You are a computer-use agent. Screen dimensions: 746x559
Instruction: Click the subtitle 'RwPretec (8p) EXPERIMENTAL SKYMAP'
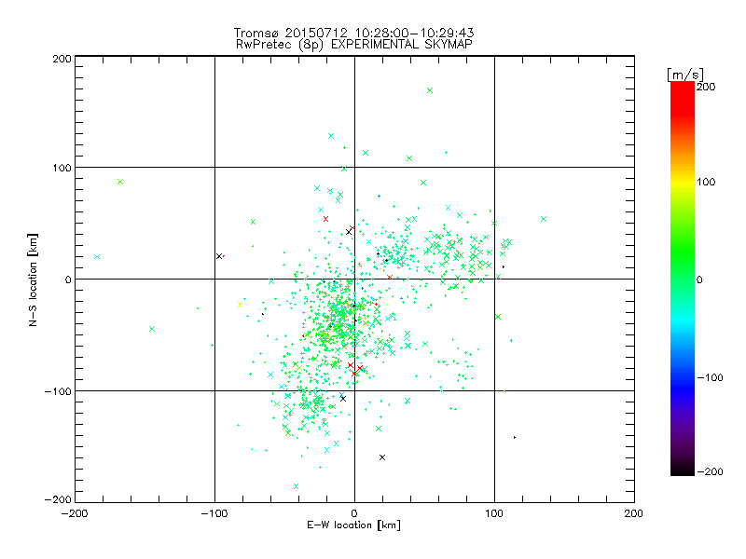pyautogui.click(x=353, y=45)
